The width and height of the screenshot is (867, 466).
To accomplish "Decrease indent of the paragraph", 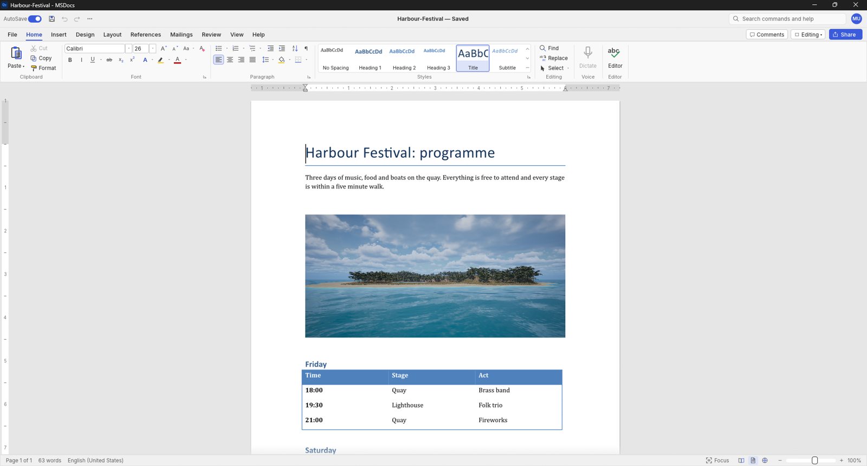I will click(x=270, y=49).
